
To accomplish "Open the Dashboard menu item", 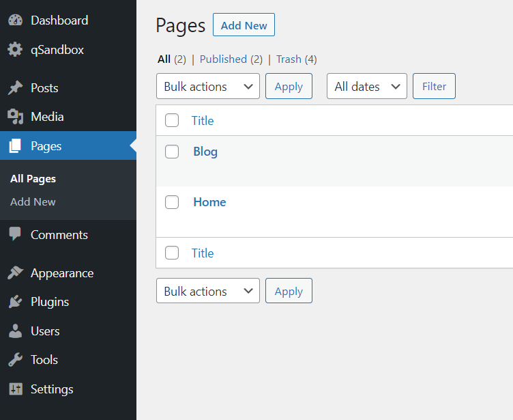I will coord(68,20).
